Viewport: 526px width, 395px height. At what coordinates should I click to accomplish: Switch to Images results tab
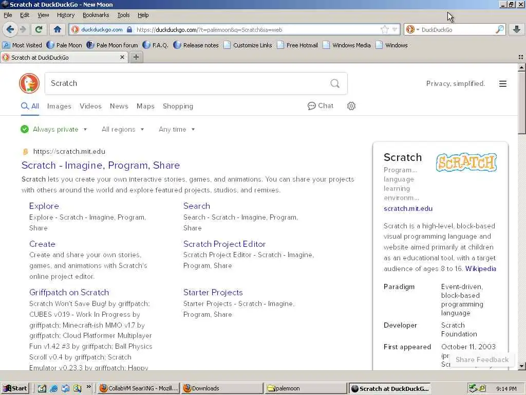59,106
